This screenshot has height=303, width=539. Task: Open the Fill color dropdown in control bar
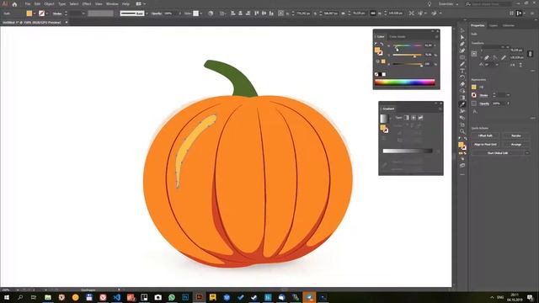tap(35, 13)
